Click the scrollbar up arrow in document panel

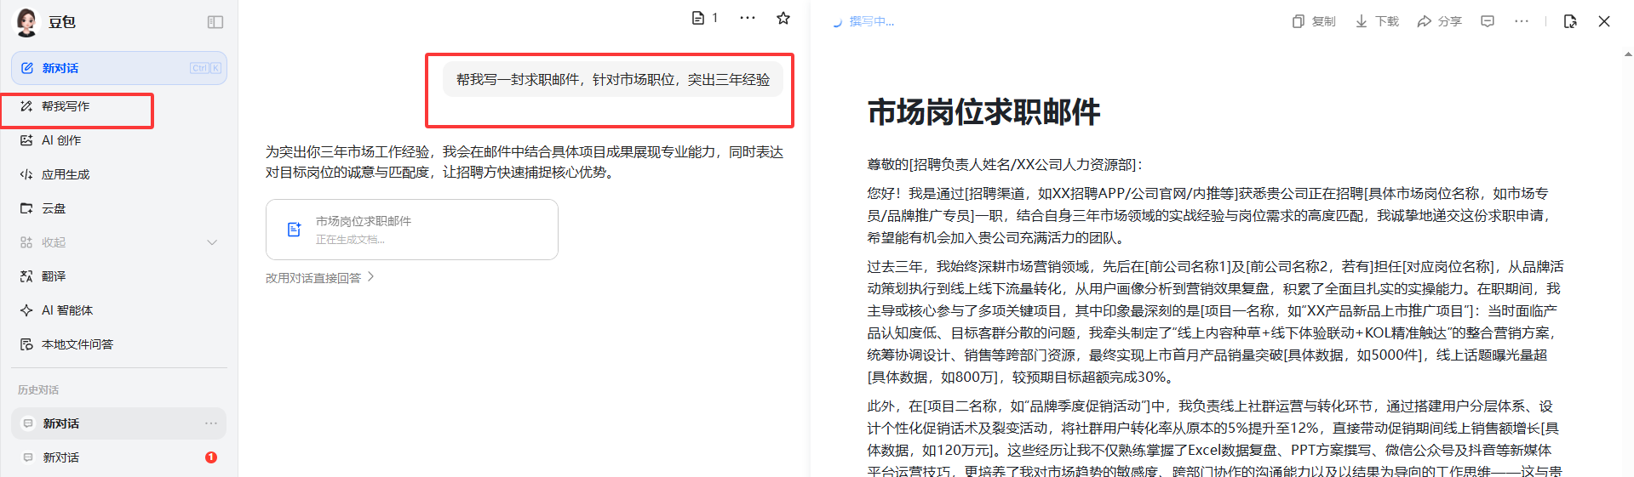coord(1628,54)
